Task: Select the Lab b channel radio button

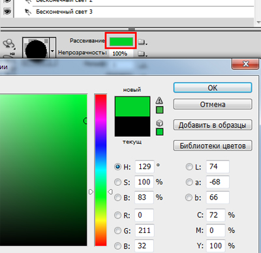Action: tap(189, 198)
